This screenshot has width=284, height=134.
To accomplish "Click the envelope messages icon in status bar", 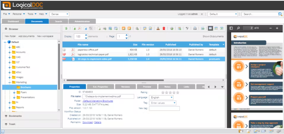I will pos(263,131).
